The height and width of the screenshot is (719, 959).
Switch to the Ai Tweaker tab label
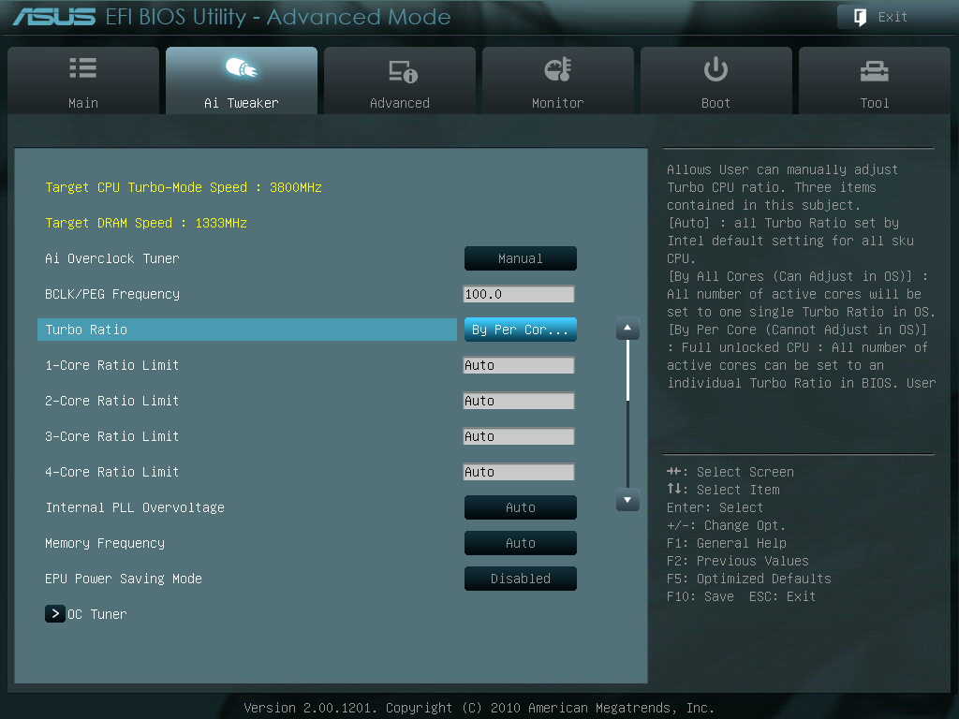242,103
